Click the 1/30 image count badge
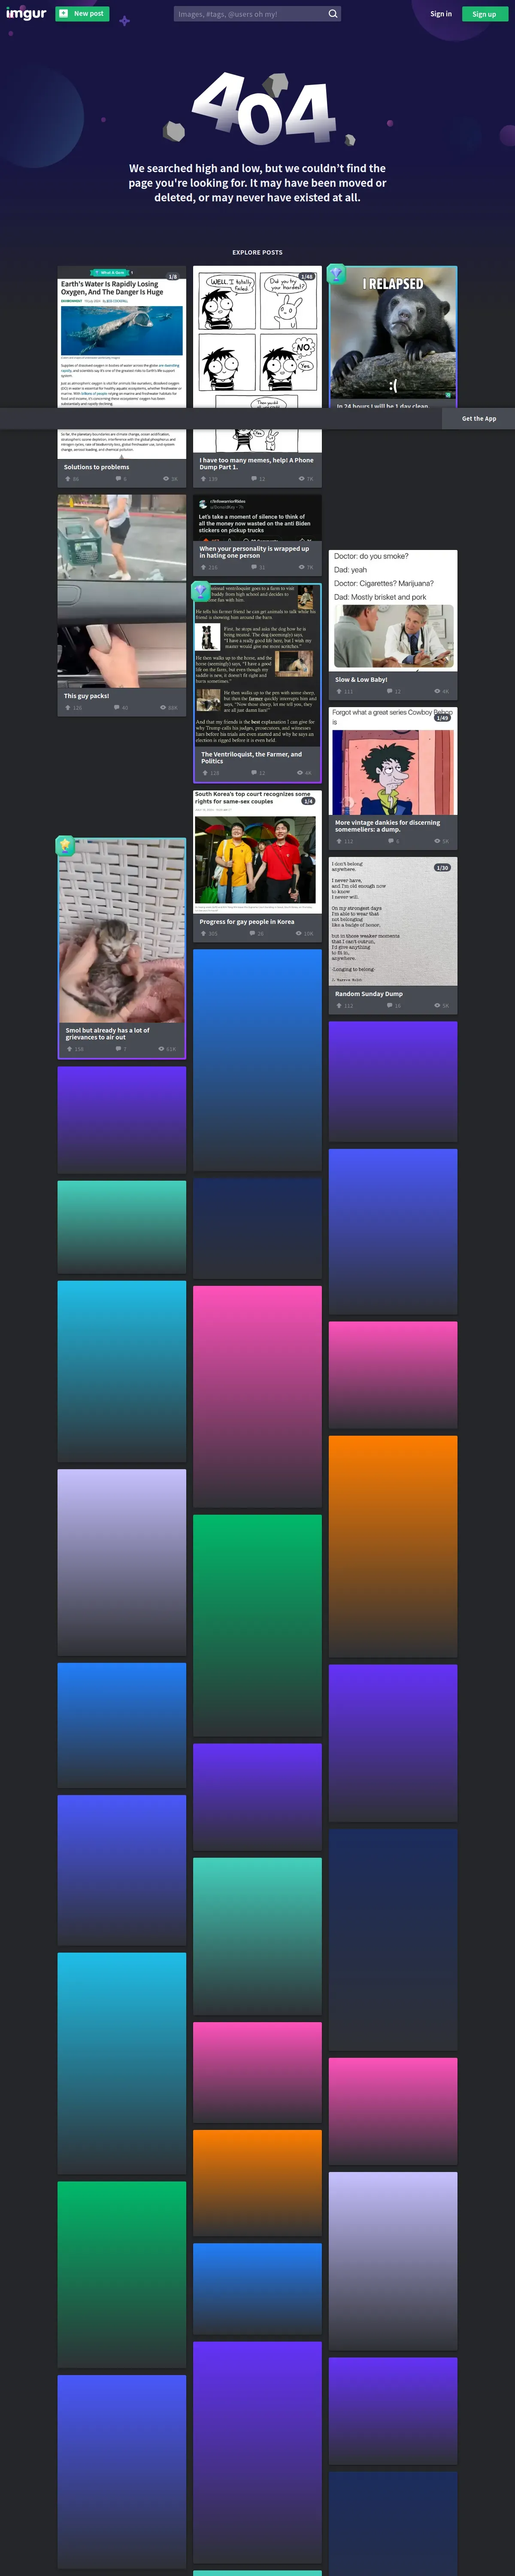Screen dimensions: 515x2576 click(442, 868)
